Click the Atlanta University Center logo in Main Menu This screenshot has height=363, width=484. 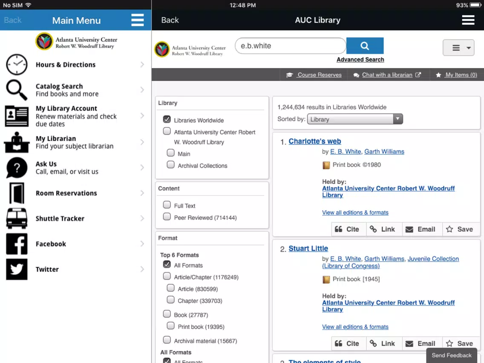tap(76, 41)
